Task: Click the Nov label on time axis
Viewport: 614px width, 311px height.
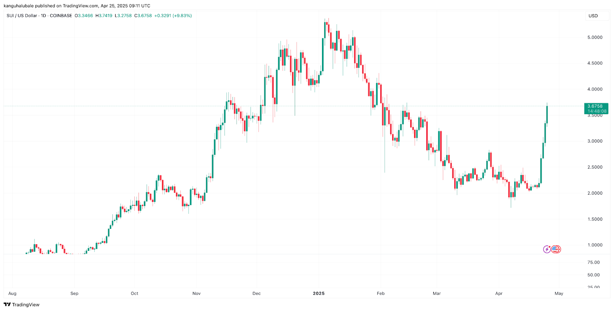Action: click(x=196, y=293)
